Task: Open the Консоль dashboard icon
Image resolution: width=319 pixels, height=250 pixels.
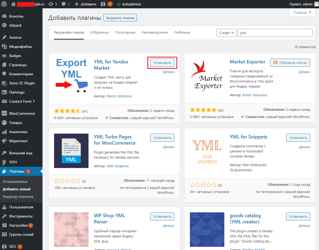Action: (4, 16)
